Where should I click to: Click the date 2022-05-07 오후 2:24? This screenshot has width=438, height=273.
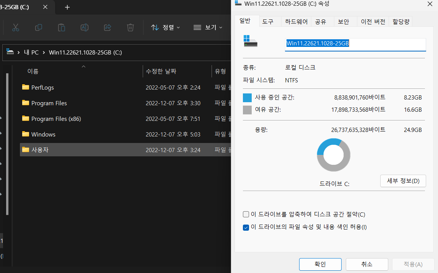pos(173,88)
